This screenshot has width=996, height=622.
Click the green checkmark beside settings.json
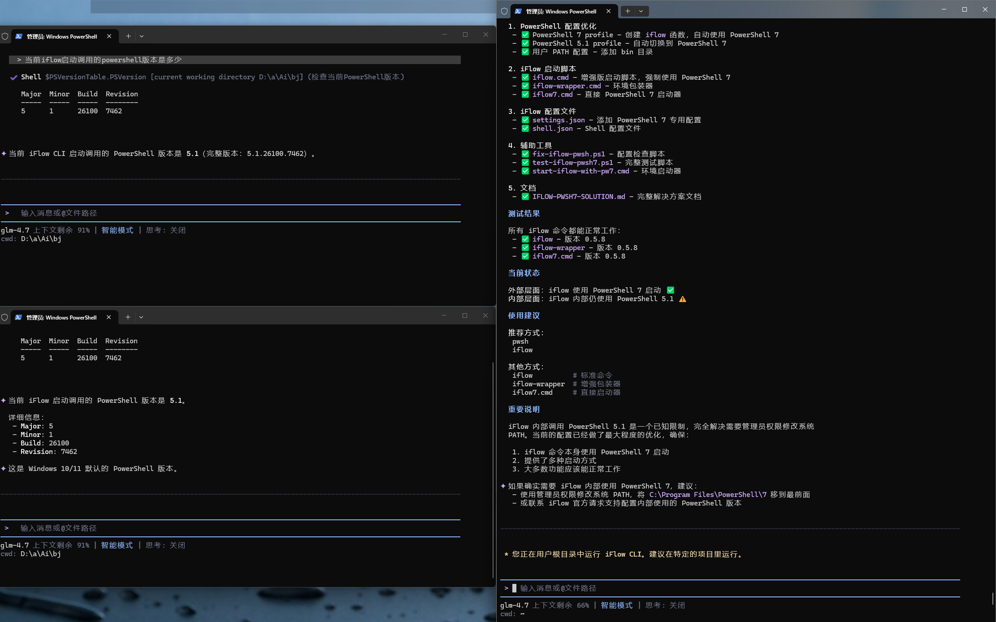pyautogui.click(x=525, y=120)
